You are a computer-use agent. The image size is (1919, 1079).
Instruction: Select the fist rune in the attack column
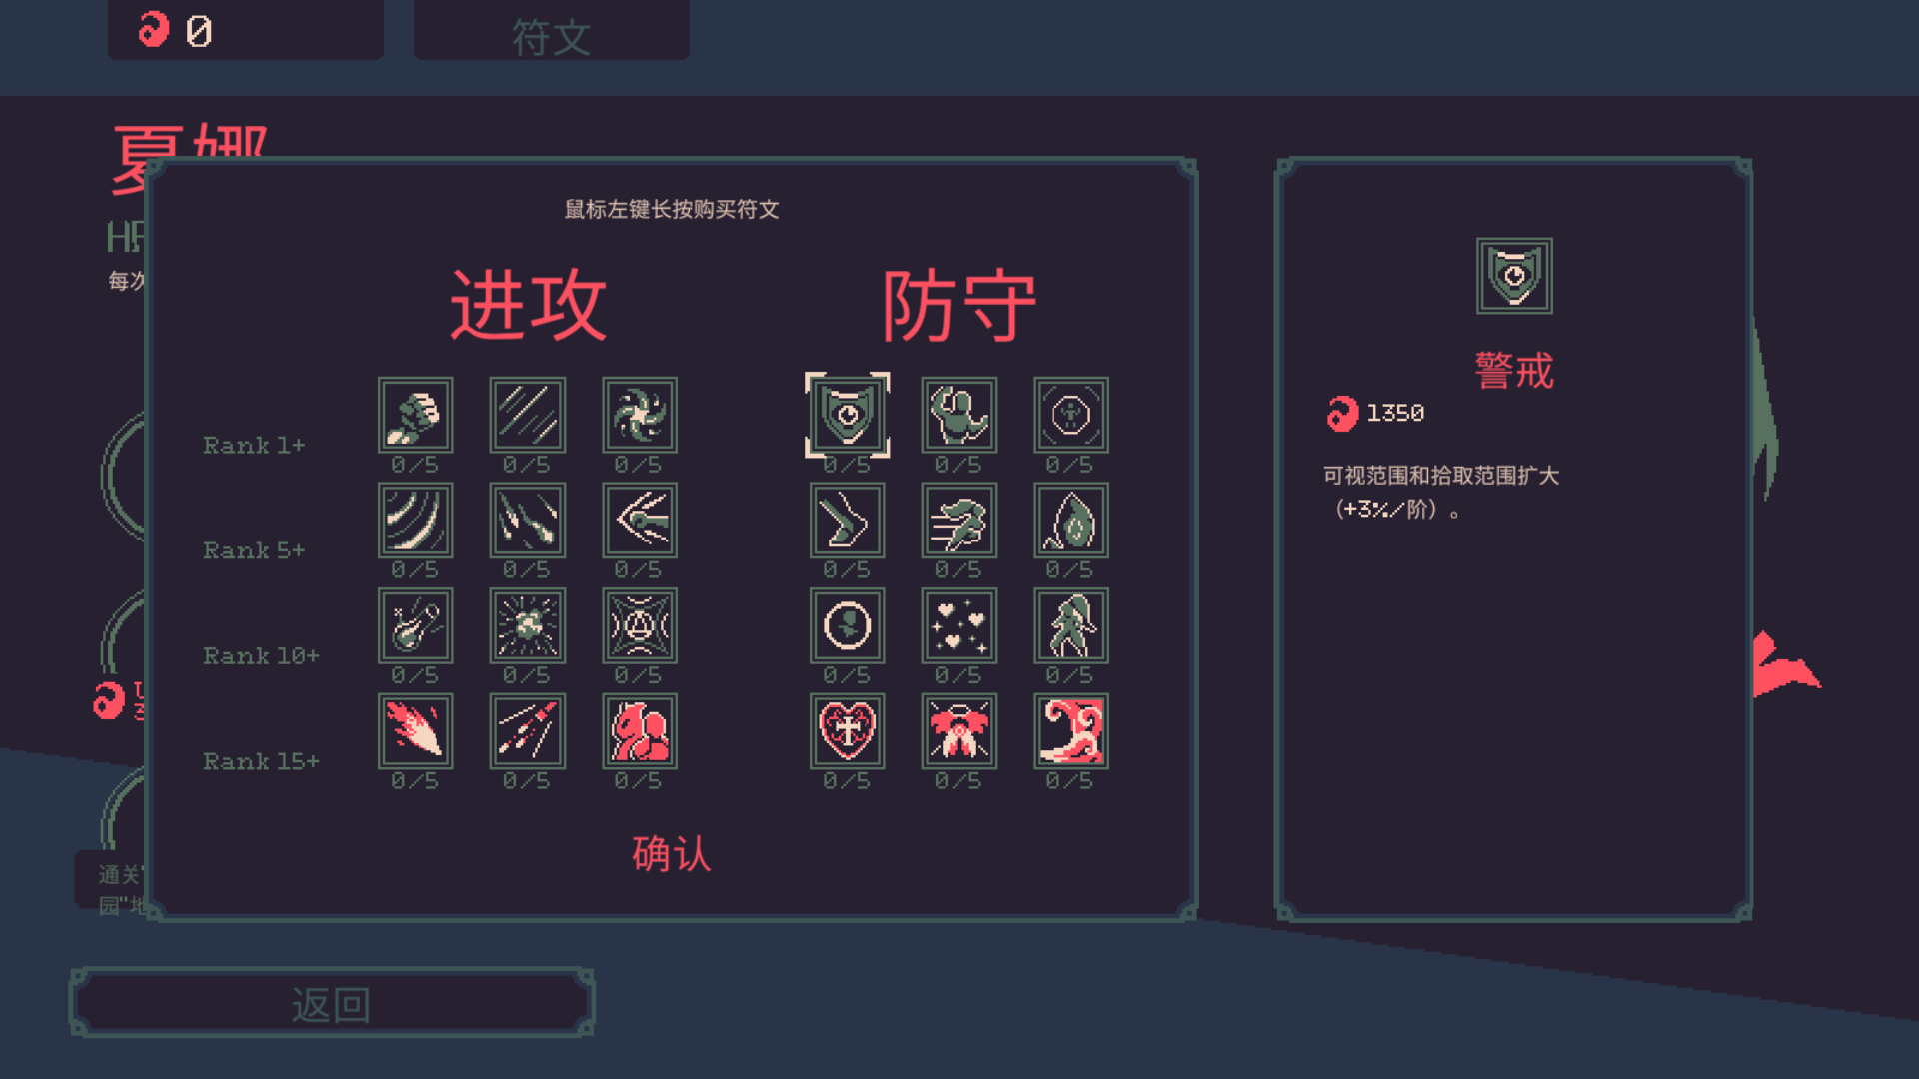(415, 415)
